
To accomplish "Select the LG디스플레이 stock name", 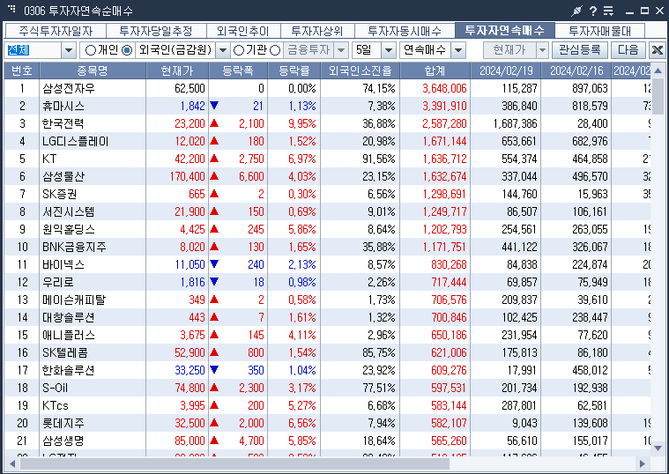I will pos(76,141).
